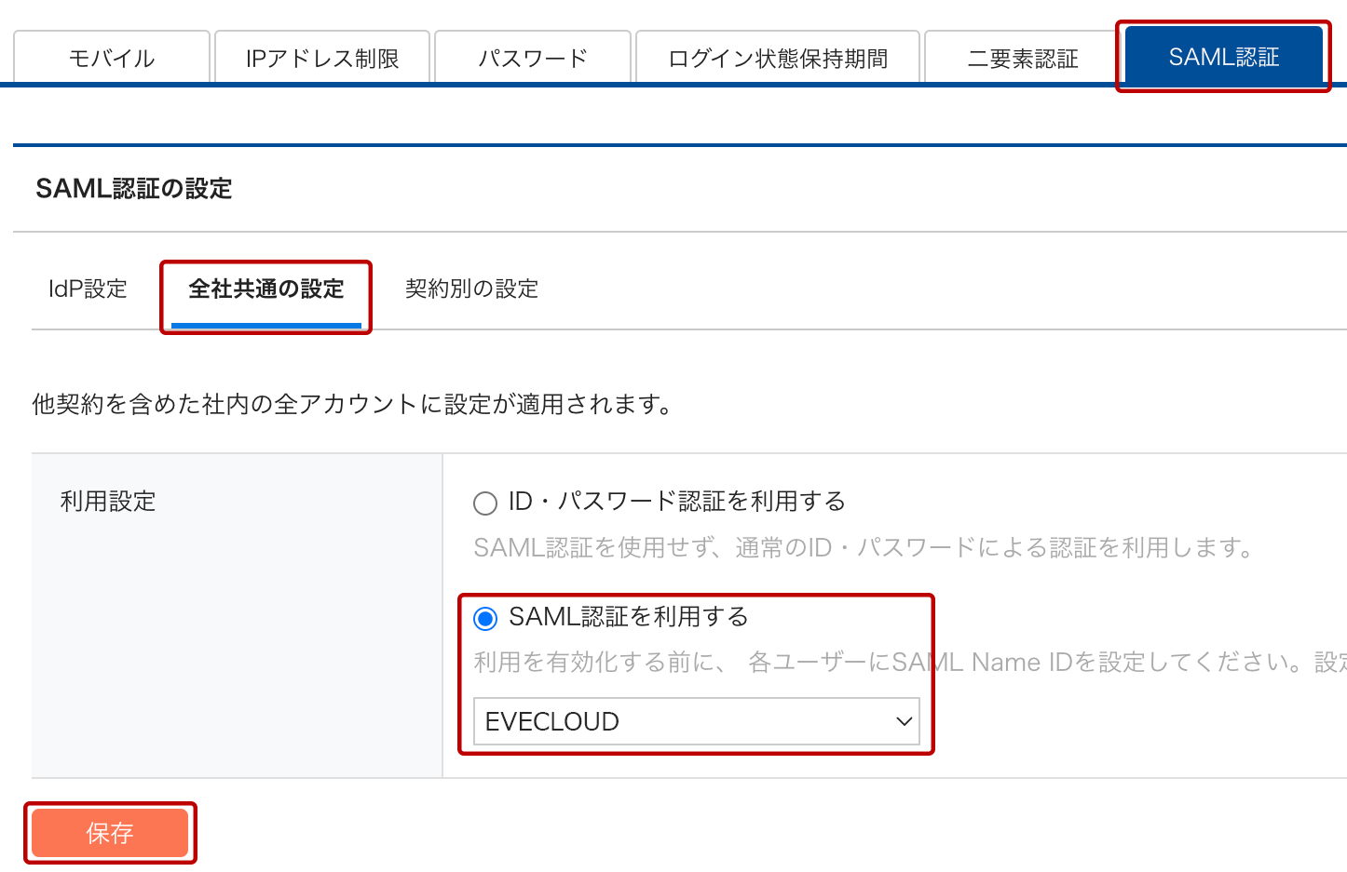Screen dimensions: 1347x872
Task: Click the 他契約を含めた社内の全アカウント description text
Action: point(352,404)
